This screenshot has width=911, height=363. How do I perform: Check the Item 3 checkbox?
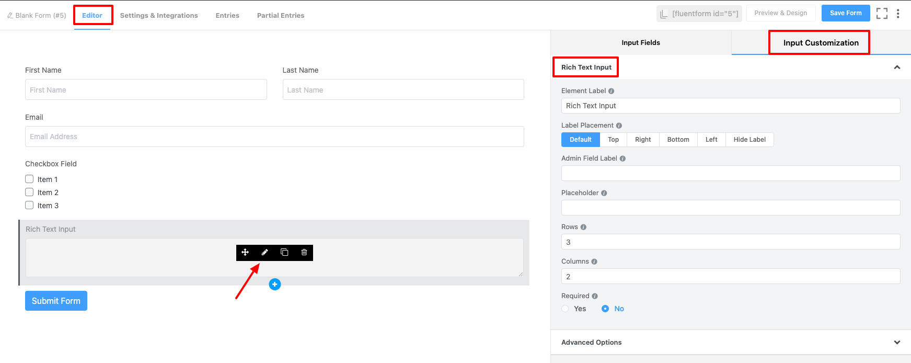point(30,206)
